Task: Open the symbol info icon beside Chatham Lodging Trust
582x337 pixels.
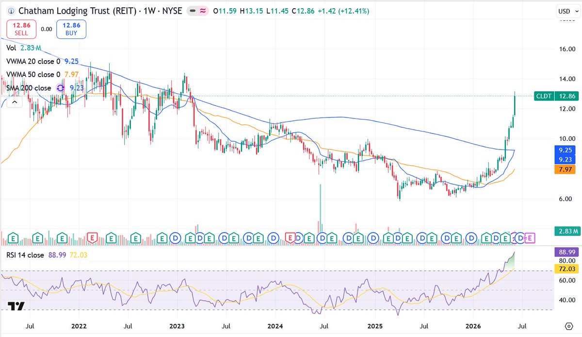Action: [11, 10]
